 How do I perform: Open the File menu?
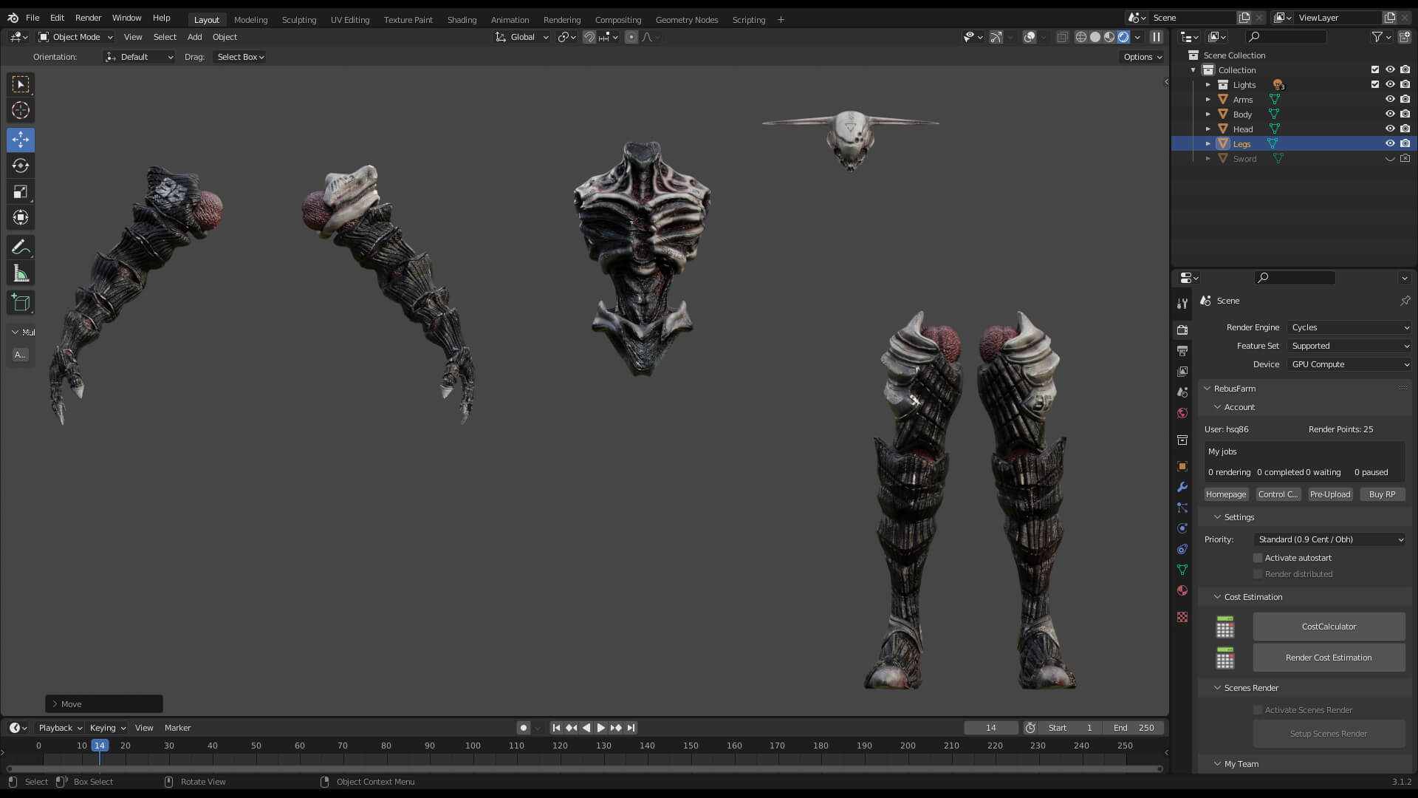coord(32,18)
